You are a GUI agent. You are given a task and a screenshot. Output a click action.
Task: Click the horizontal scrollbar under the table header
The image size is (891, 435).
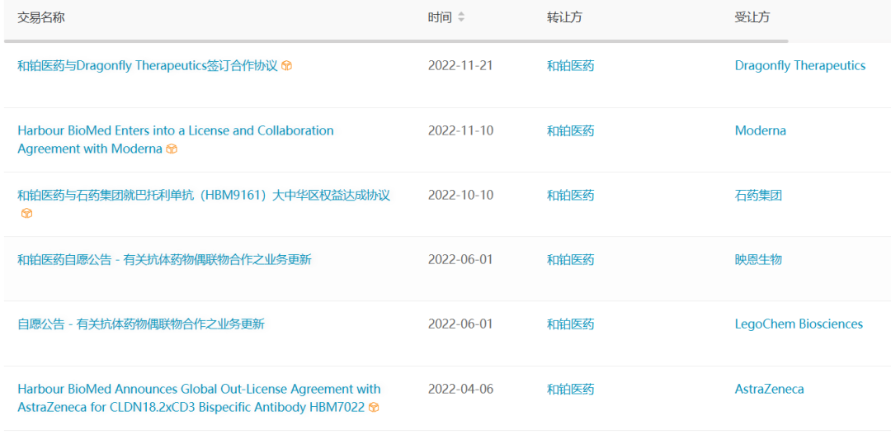[x=396, y=41]
